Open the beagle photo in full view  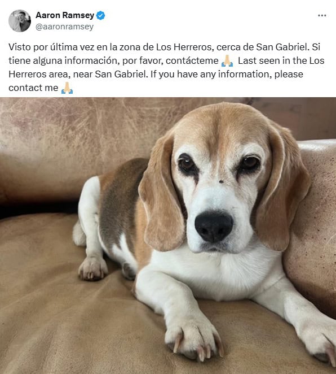tap(168, 236)
